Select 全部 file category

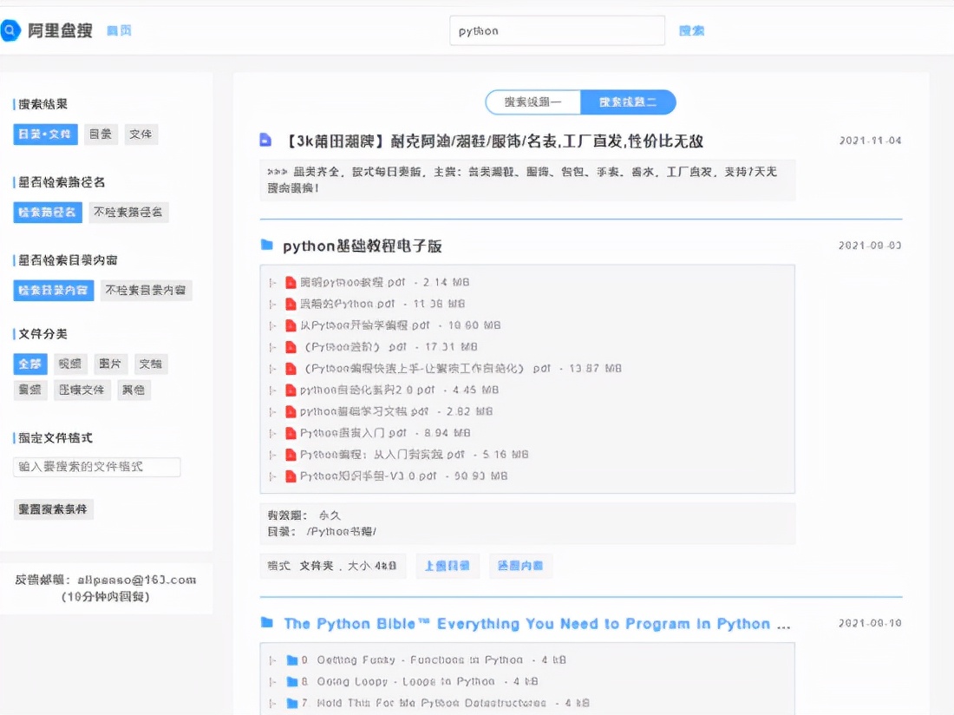(x=29, y=364)
